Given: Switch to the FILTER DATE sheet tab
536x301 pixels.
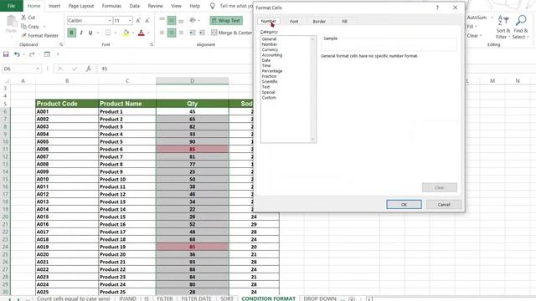Looking at the screenshot, I should (x=196, y=298).
